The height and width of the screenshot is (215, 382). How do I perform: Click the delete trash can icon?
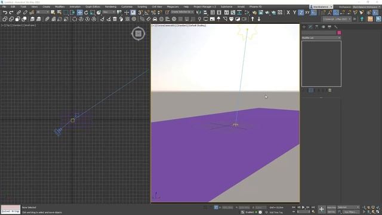(115, 19)
